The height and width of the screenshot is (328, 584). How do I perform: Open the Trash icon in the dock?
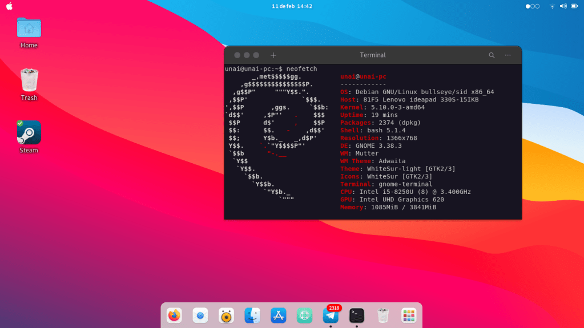[382, 315]
